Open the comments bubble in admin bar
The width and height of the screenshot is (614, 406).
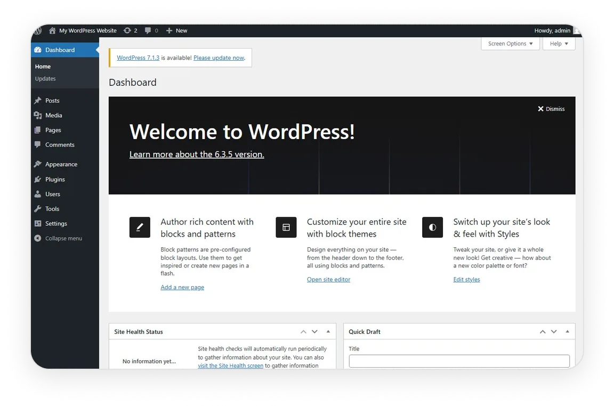[148, 30]
